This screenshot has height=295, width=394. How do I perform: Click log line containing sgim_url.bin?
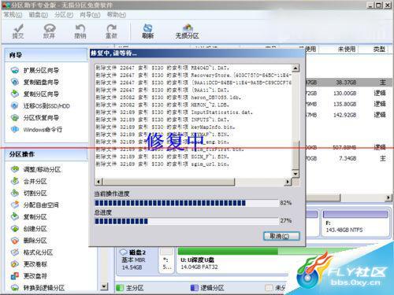point(162,164)
